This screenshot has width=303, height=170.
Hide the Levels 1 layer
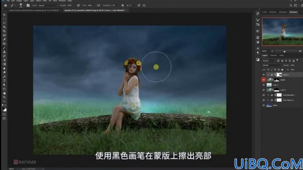coord(263,75)
